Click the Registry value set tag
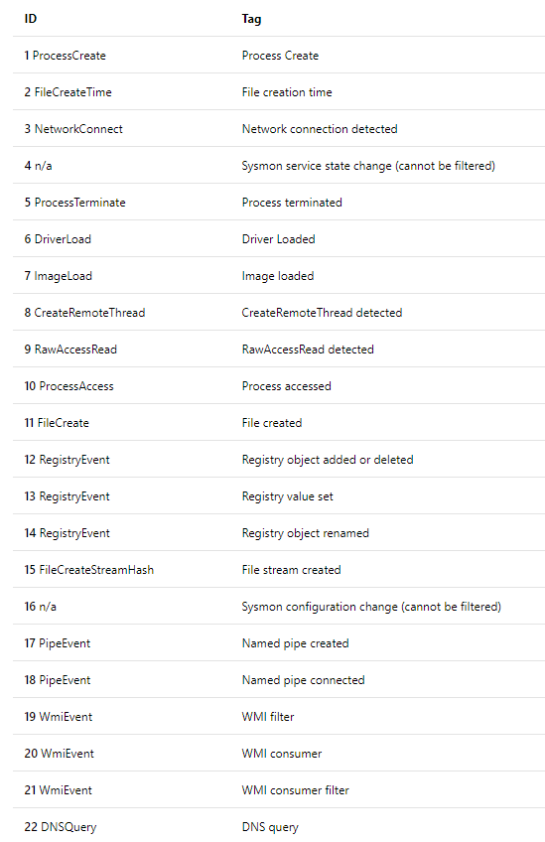Screen dimensions: 545x842 click(287, 496)
